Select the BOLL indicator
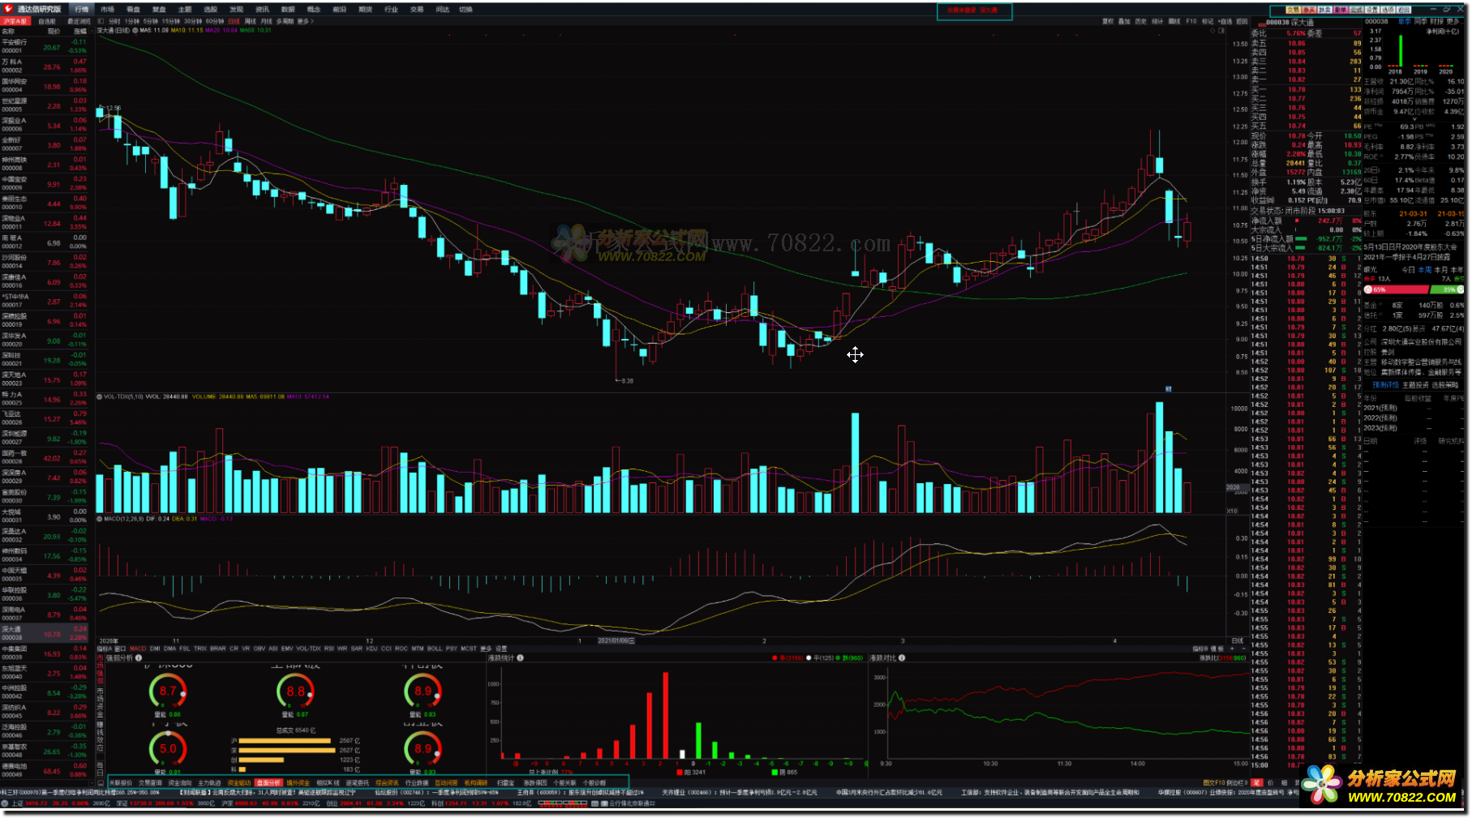This screenshot has height=818, width=1472. (435, 649)
